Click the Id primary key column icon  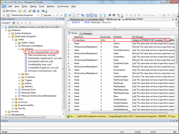click(26, 52)
